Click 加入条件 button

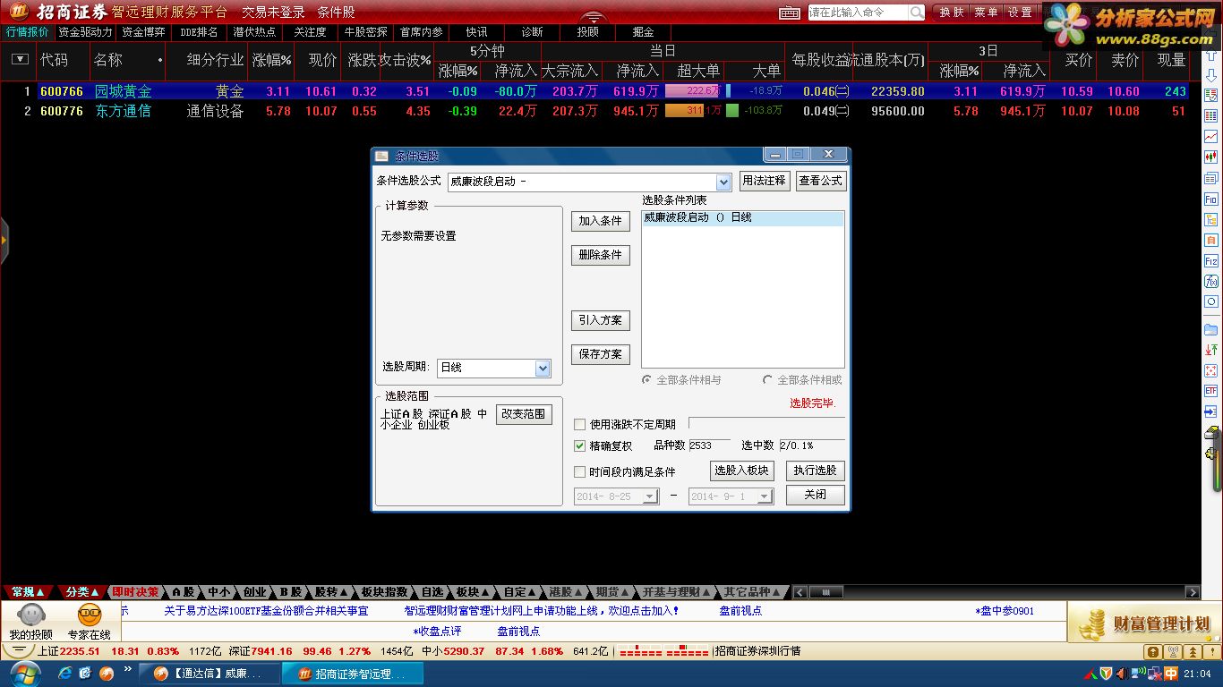coord(600,221)
